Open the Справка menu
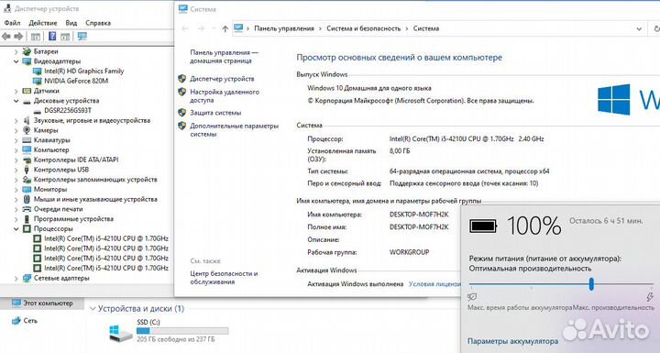The image size is (660, 353). coord(98,23)
